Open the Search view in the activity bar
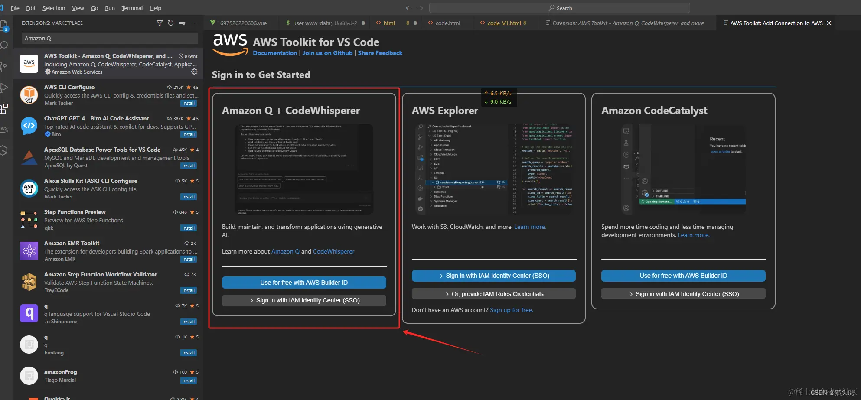The image size is (861, 400). point(4,46)
